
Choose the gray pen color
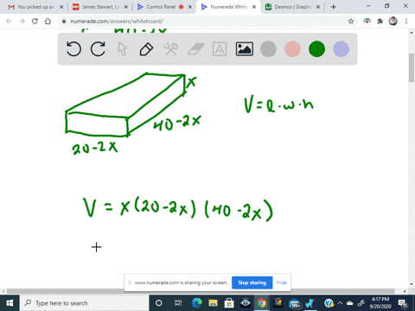(268, 49)
